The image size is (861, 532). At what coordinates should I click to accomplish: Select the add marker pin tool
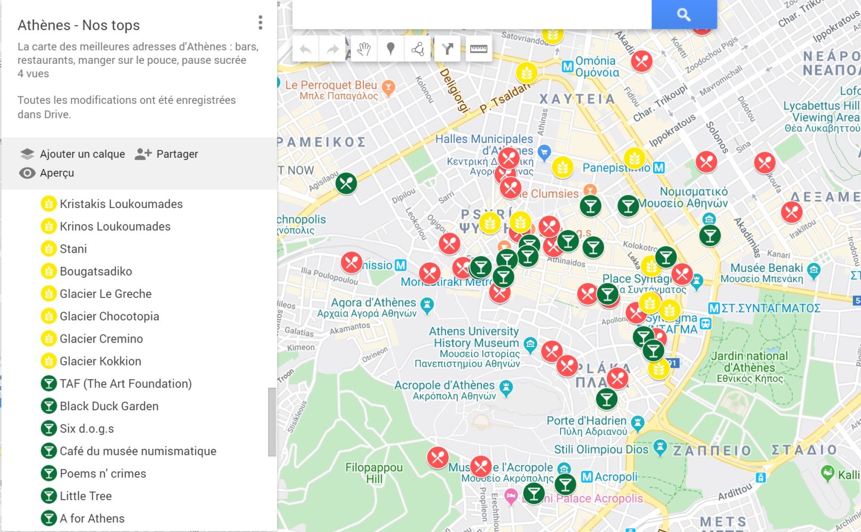(x=390, y=49)
